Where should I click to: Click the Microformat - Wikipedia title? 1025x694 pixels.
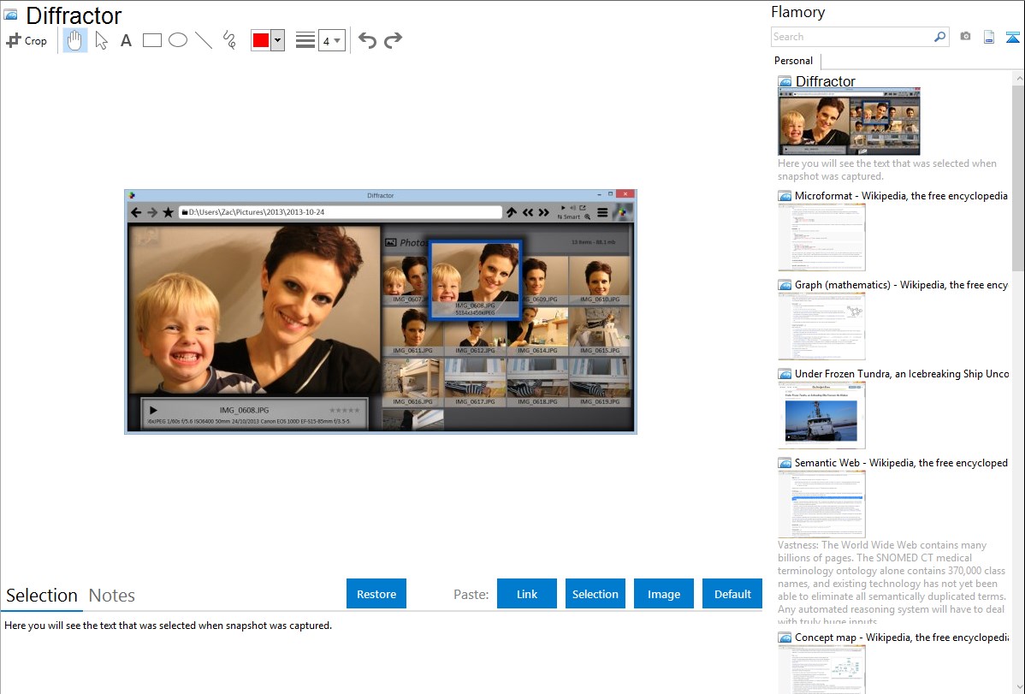click(x=901, y=196)
